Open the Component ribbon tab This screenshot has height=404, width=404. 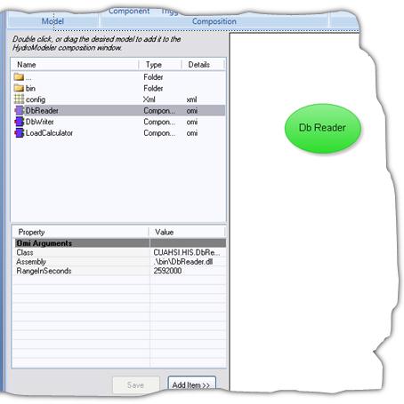point(129,11)
